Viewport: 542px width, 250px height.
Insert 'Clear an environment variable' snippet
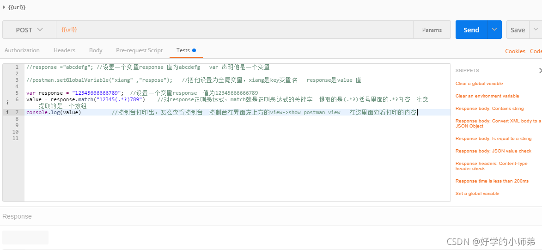click(x=487, y=96)
